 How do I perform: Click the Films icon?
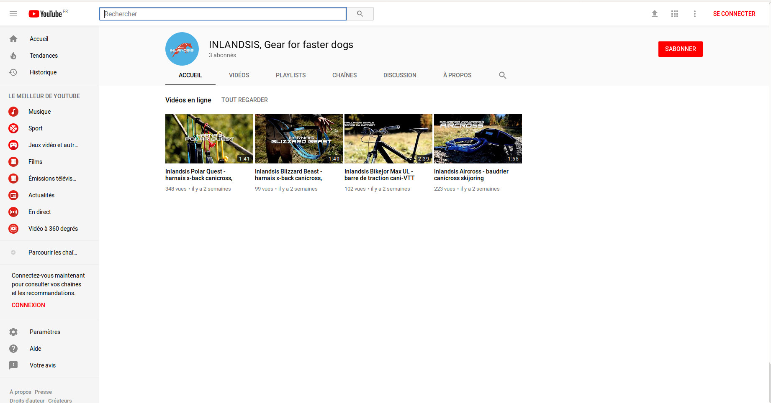13,162
